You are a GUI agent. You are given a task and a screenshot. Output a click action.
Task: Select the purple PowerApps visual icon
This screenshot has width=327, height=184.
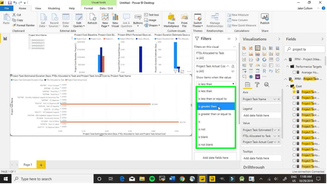tap(258, 77)
